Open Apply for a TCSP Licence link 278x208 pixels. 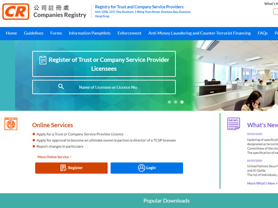tap(80, 134)
